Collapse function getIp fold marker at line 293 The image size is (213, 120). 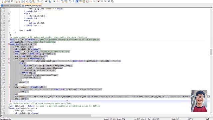pos(9,44)
